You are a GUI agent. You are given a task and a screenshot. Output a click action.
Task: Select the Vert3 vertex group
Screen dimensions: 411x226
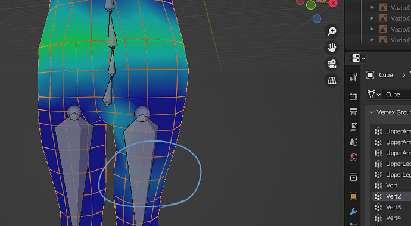[x=392, y=207]
